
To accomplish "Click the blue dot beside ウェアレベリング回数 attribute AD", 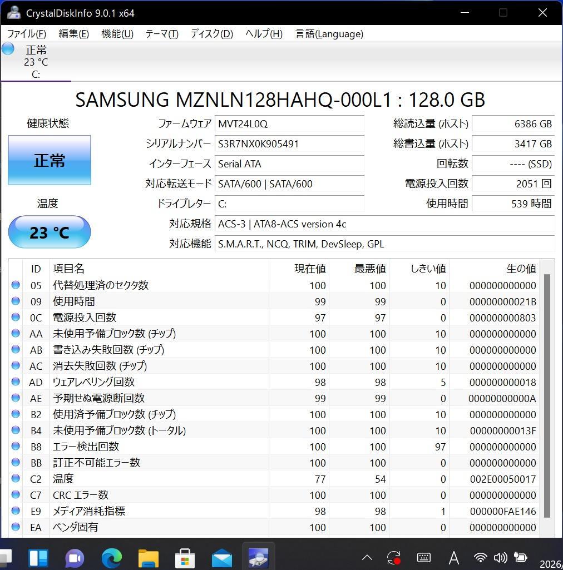I will click(15, 382).
